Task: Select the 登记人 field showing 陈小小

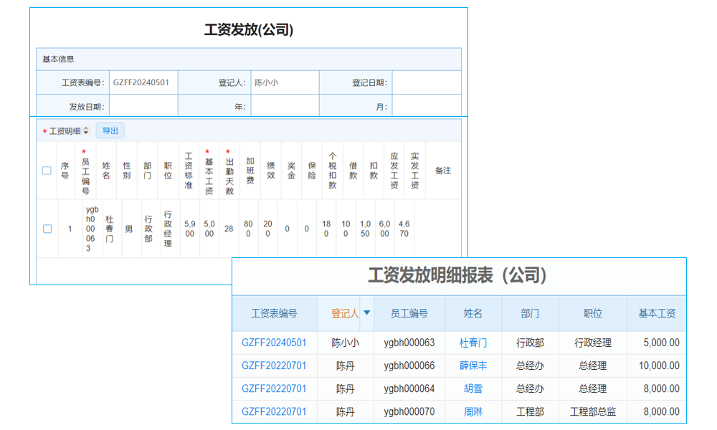Action: (x=285, y=82)
